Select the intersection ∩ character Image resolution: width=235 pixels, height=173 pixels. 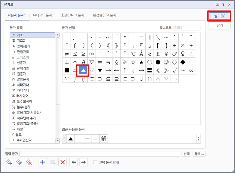[x=149, y=79]
